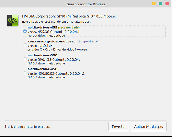Click the green "recomendado" tag
Image resolution: width=172 pixels, height=137 pixels.
point(69,28)
